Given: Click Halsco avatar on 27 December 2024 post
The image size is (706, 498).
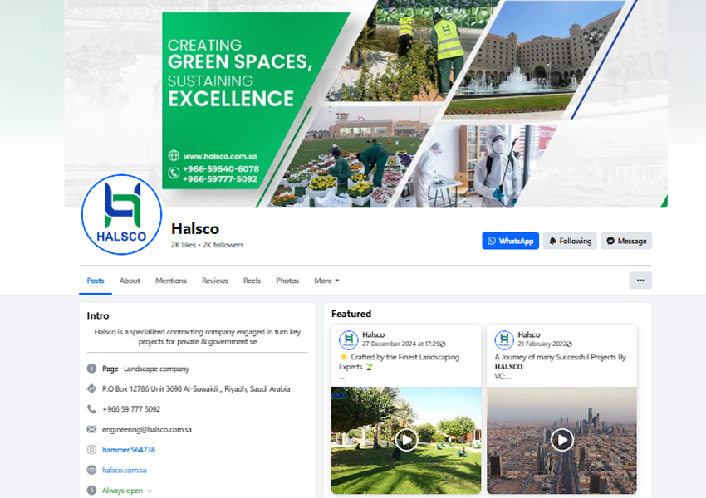Looking at the screenshot, I should 349,339.
